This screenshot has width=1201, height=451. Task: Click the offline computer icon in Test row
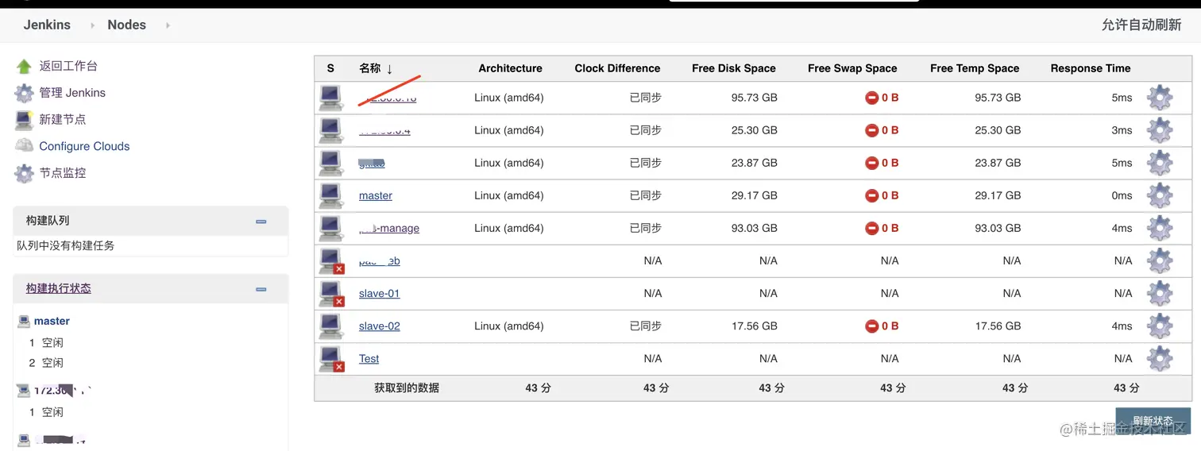pyautogui.click(x=330, y=358)
